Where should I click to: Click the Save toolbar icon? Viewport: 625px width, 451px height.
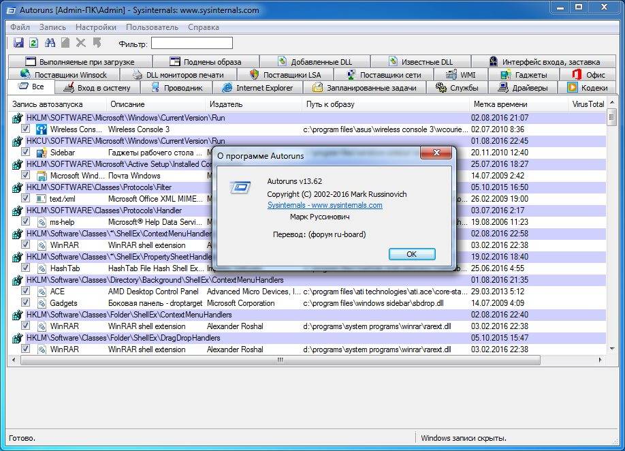pos(18,43)
